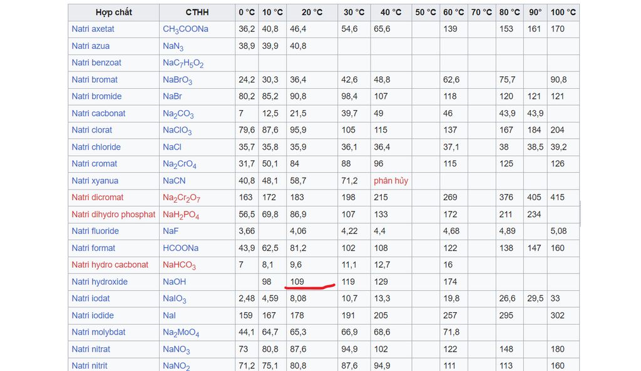Open the Natri azua link
The width and height of the screenshot is (641, 371).
pyautogui.click(x=90, y=46)
